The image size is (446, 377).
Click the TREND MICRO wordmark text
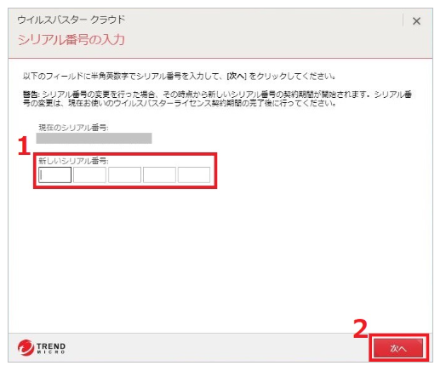(x=51, y=348)
